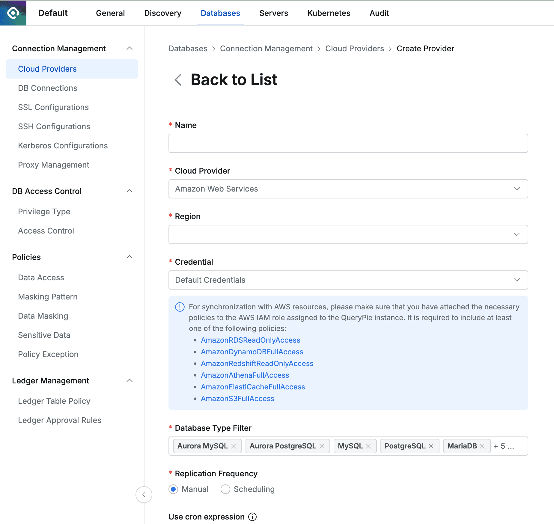Viewport: 554px width, 524px height.
Task: Select SSL Configurations in the sidebar
Action: [53, 107]
